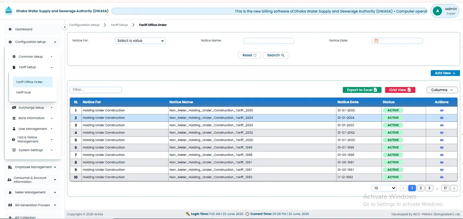The image size is (463, 219).
Task: Open the Notice Date calendar icon
Action: point(376,41)
